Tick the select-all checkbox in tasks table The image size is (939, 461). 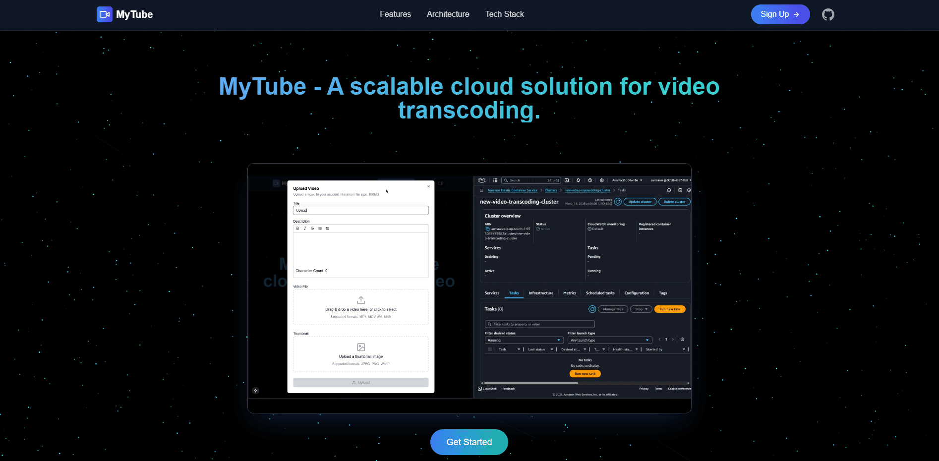490,349
